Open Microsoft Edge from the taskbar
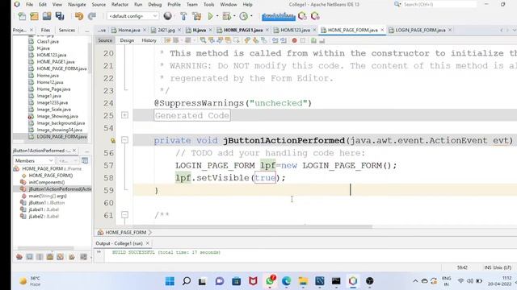 pyautogui.click(x=286, y=281)
